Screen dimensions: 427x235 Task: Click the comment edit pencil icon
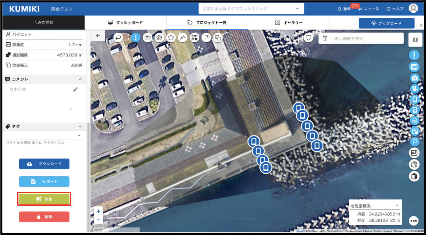75,90
